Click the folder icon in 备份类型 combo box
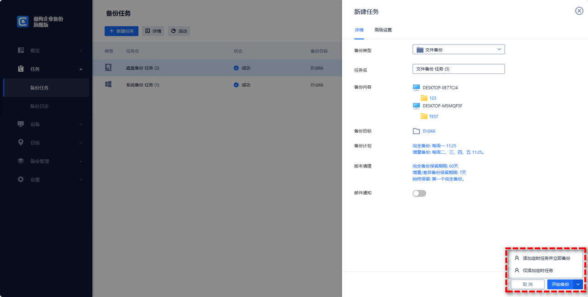This screenshot has width=588, height=297. tap(420, 49)
